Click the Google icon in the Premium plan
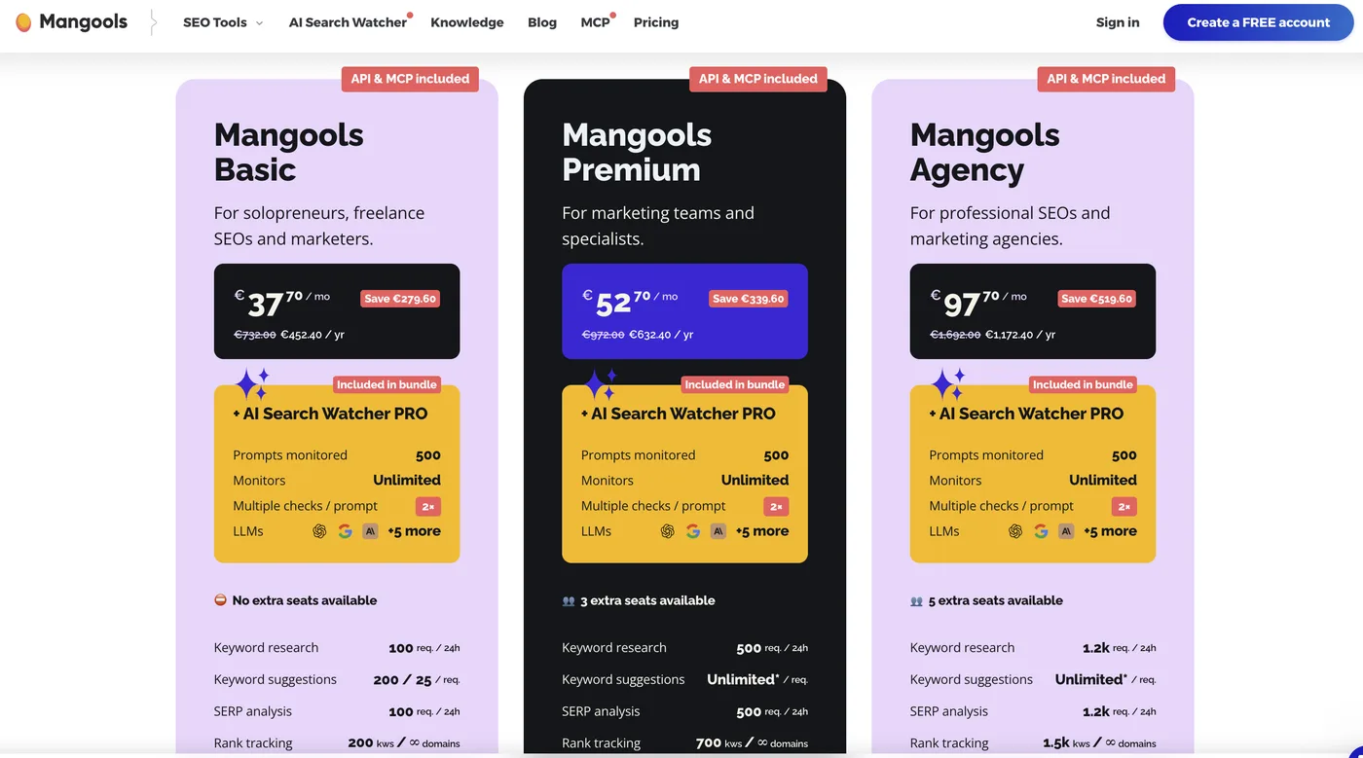The height and width of the screenshot is (758, 1363). [693, 531]
